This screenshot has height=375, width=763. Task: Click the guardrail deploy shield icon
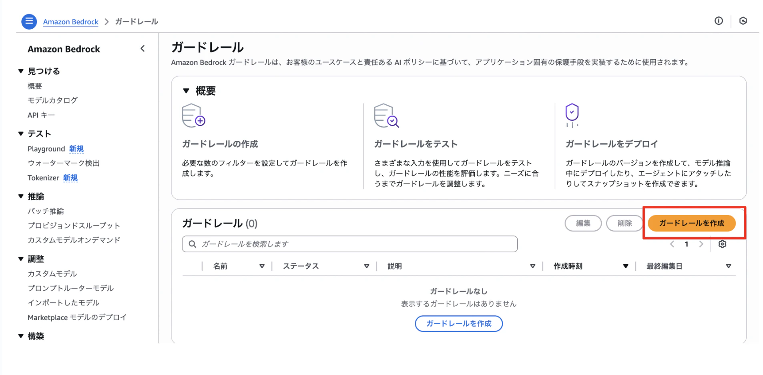(572, 116)
